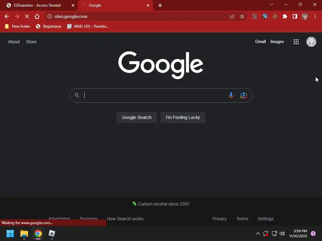Open Gmail link
322x241 pixels.
(x=260, y=42)
